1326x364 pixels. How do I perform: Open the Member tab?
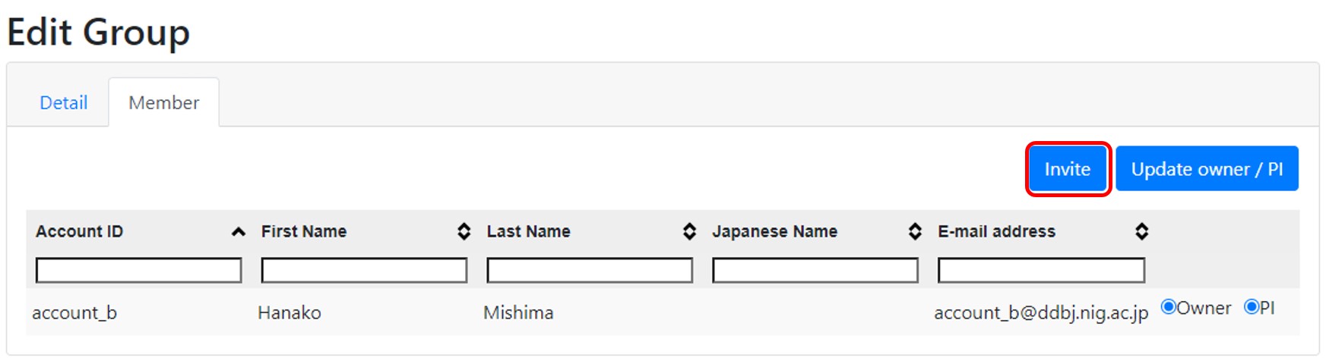coord(163,102)
